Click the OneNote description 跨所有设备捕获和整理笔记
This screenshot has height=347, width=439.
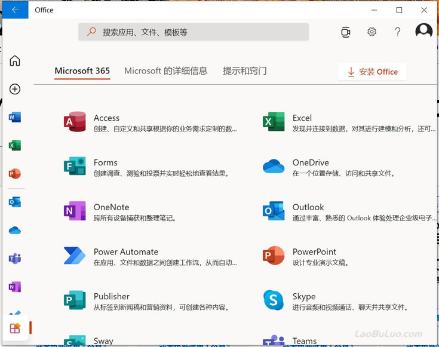point(134,218)
